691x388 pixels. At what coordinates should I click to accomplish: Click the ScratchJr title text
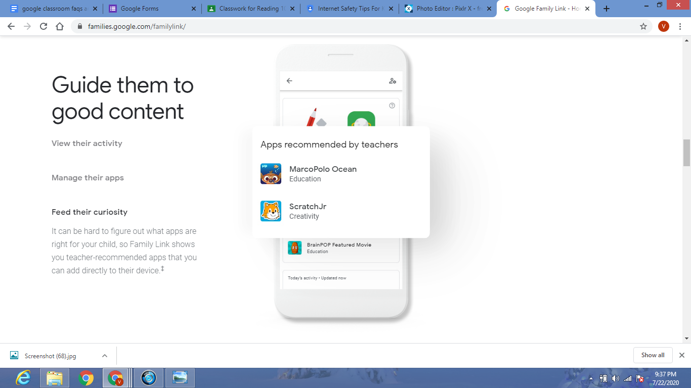(308, 207)
